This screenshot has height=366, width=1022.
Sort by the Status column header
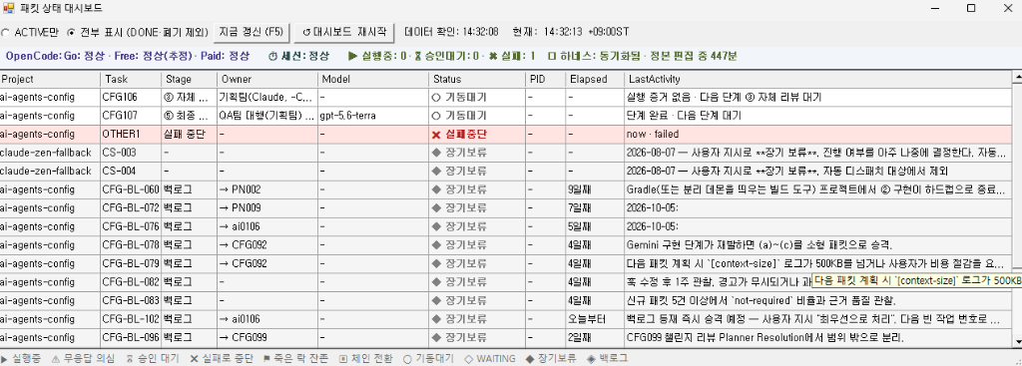pos(478,80)
